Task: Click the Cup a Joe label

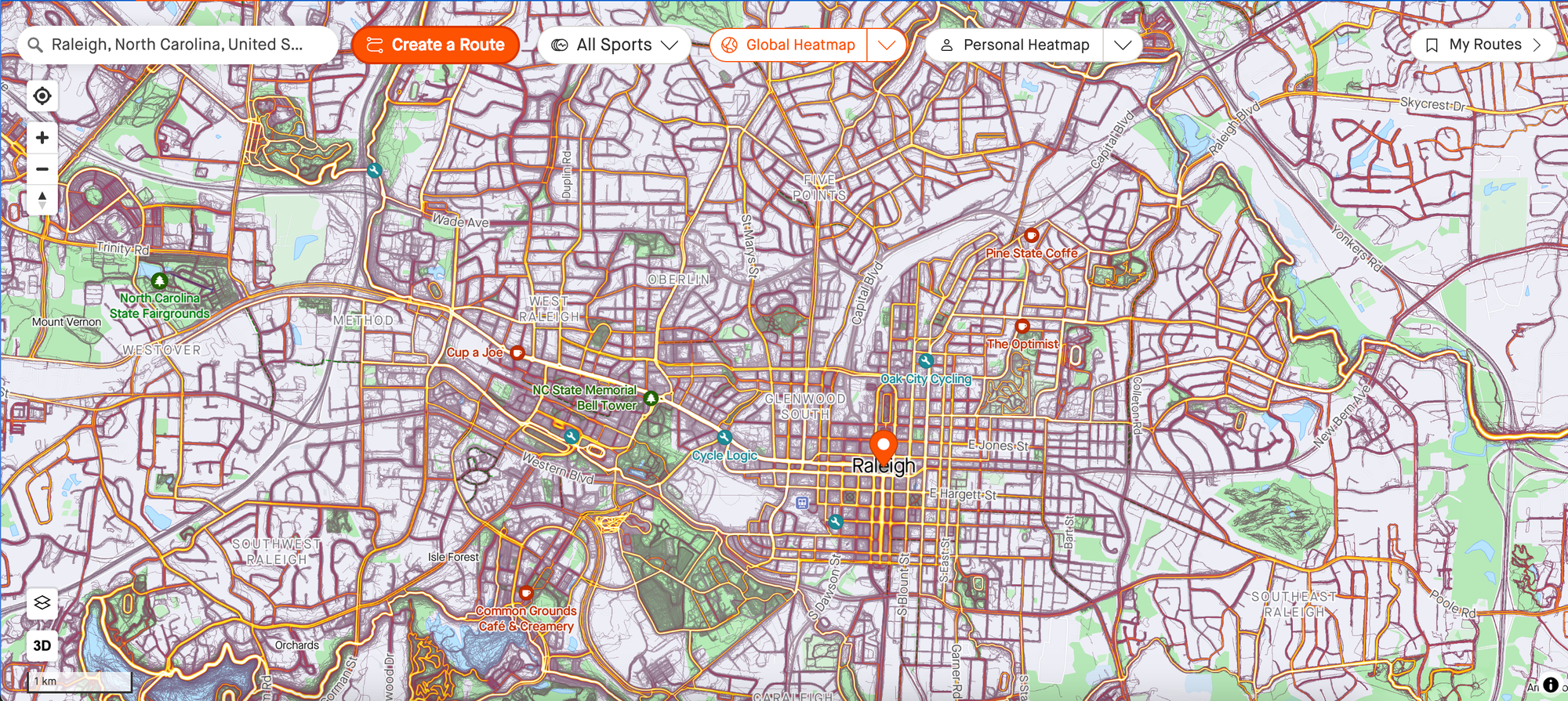Action: [x=475, y=352]
